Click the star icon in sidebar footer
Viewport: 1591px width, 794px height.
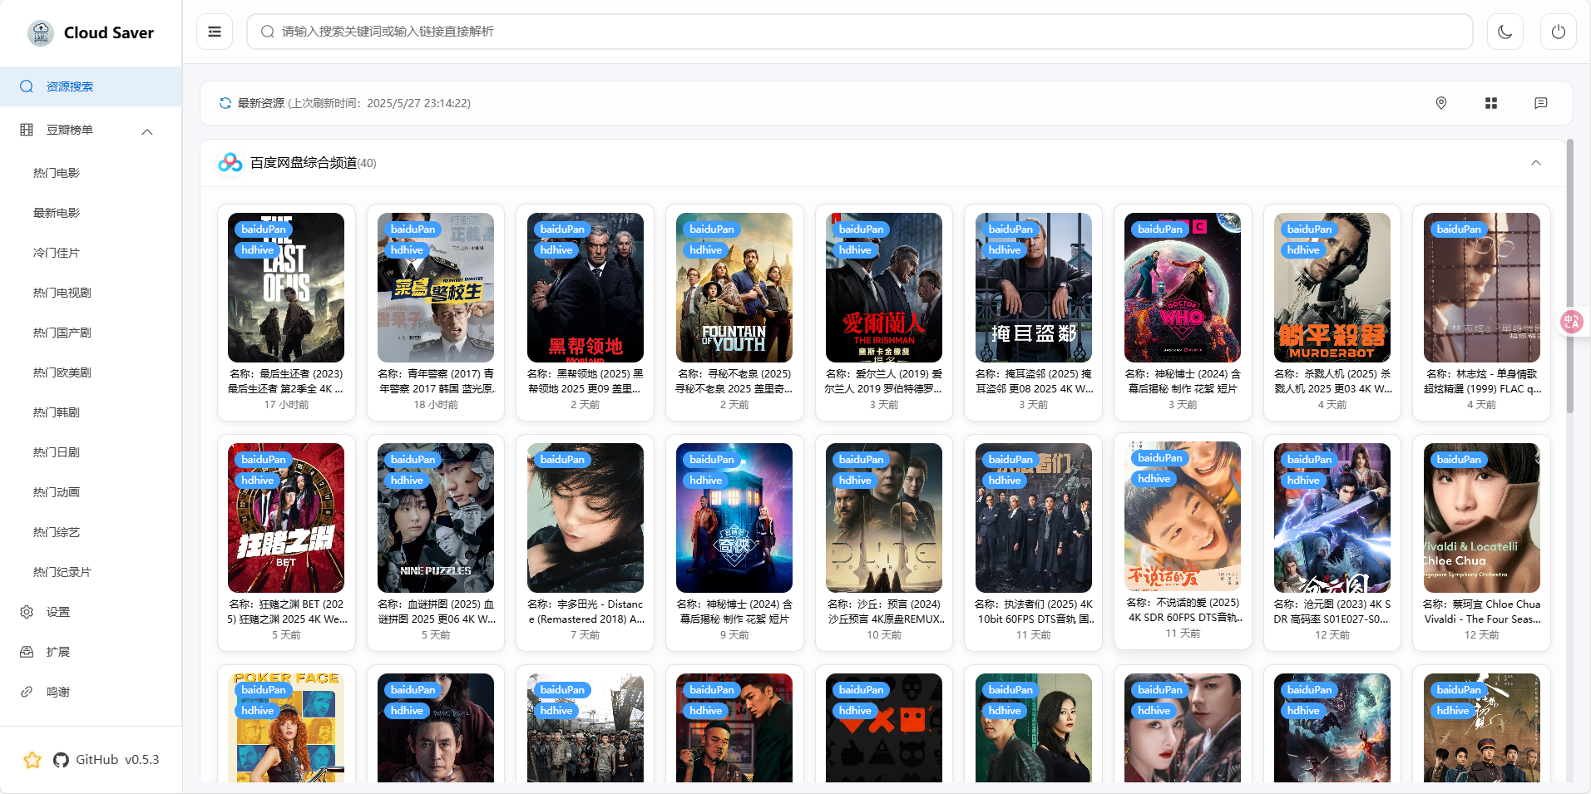pos(32,760)
